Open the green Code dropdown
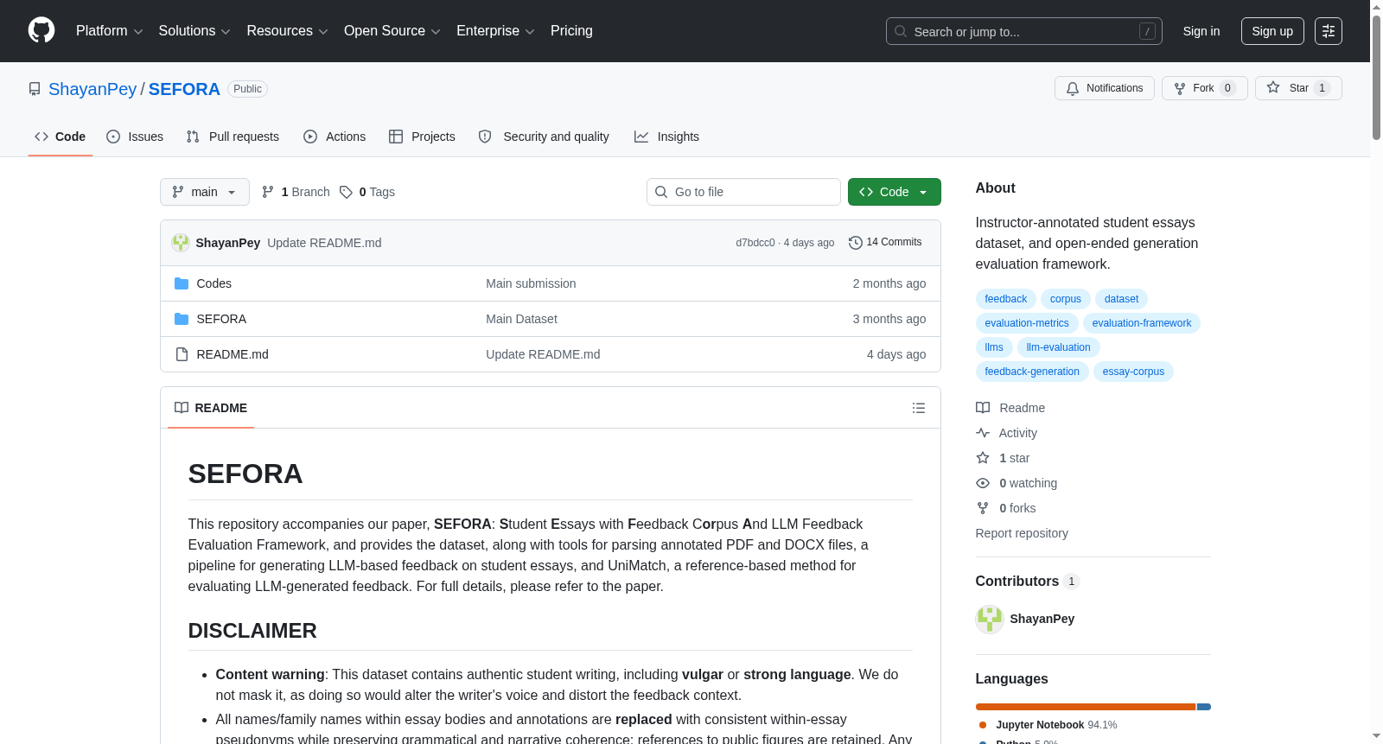 coord(895,192)
